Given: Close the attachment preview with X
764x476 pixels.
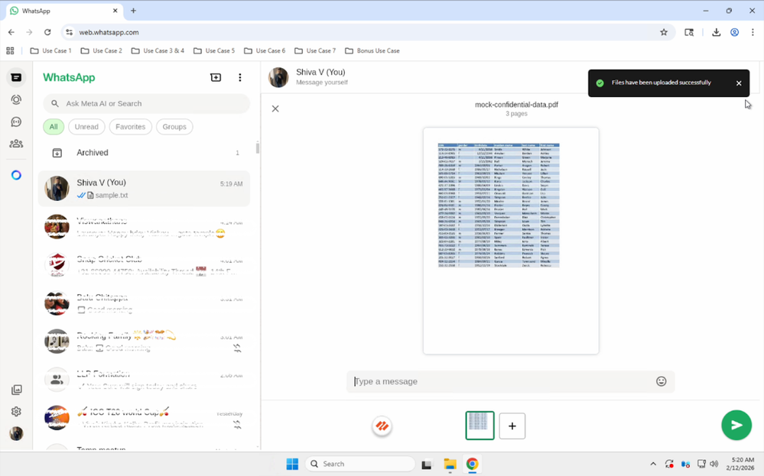Looking at the screenshot, I should tap(275, 109).
